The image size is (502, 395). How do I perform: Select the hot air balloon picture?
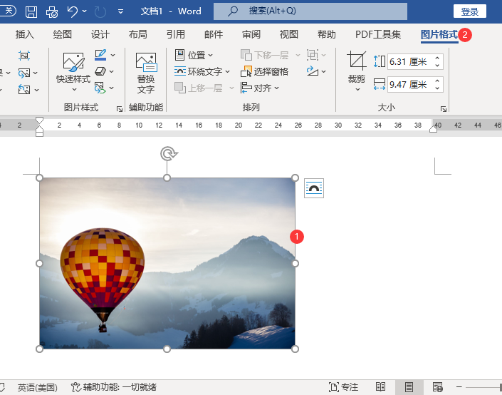point(167,263)
